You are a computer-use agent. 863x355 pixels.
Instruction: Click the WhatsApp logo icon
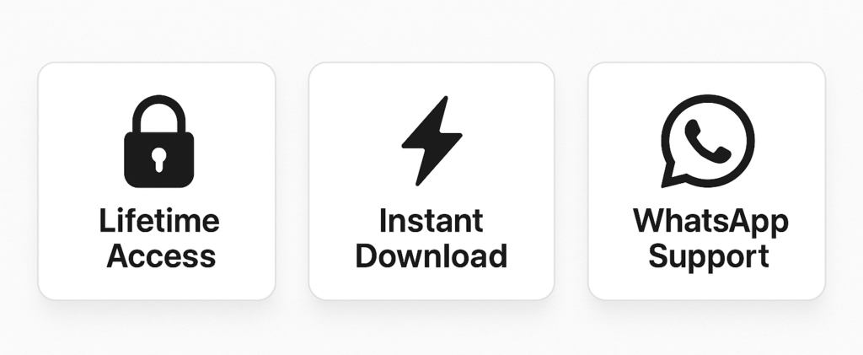click(707, 142)
